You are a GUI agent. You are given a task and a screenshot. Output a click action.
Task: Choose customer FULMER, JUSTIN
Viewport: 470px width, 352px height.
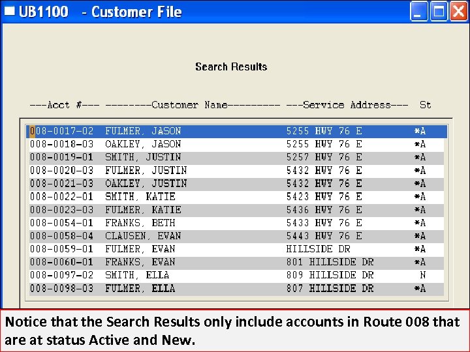[x=146, y=170]
